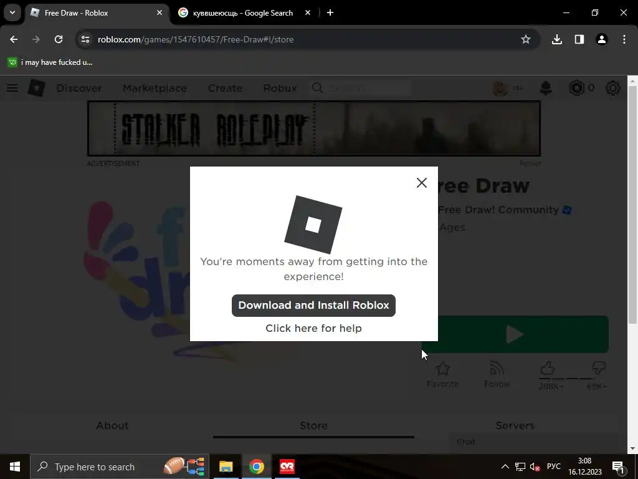This screenshot has width=638, height=479.
Task: Switch to the Servers tab
Action: (515, 425)
